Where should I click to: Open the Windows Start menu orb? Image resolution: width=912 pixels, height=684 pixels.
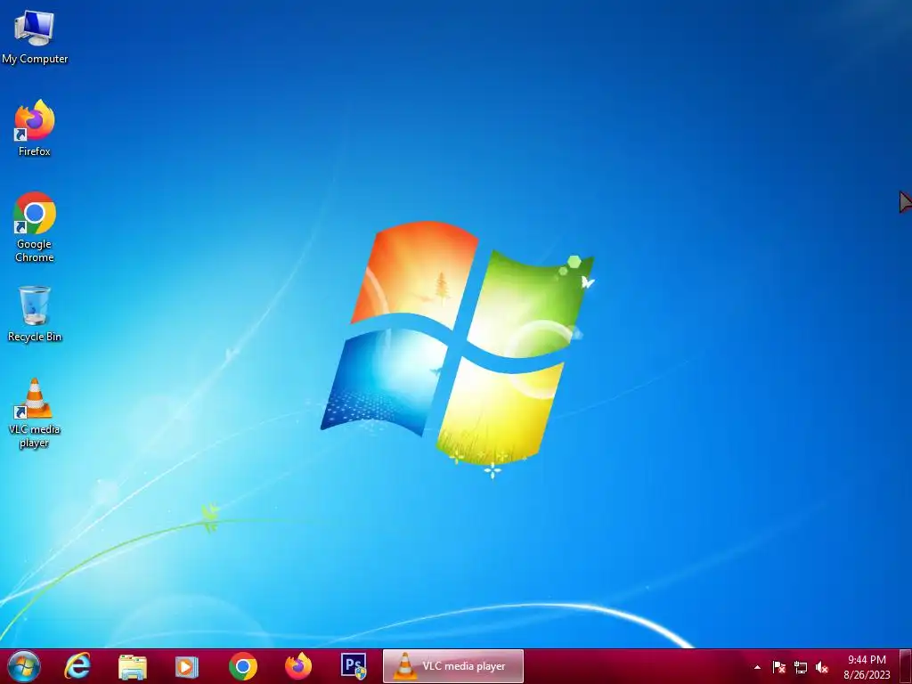(x=24, y=666)
